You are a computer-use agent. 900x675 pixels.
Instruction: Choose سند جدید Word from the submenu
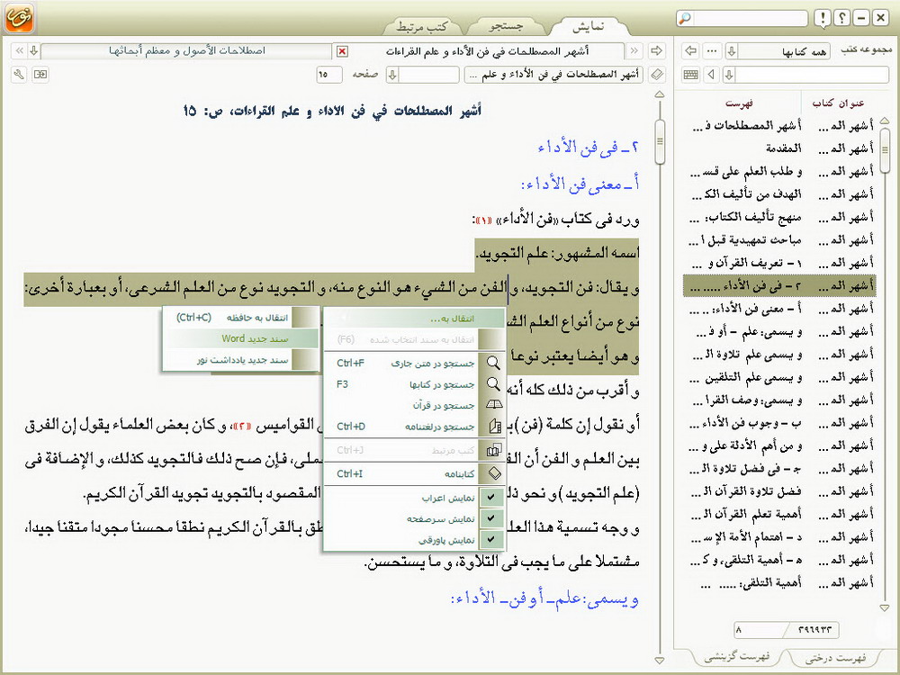tap(240, 338)
